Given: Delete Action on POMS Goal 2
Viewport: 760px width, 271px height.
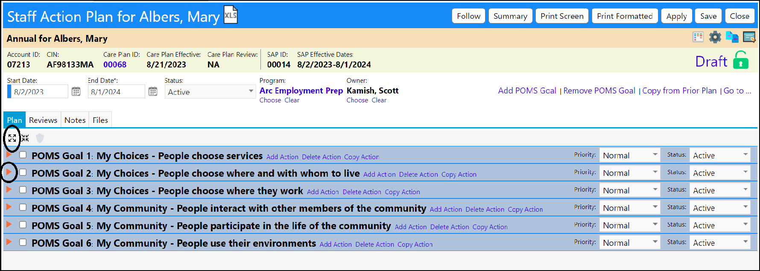Looking at the screenshot, I should (418, 174).
